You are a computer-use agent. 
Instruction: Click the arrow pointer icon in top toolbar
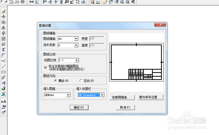[x=6, y=2]
